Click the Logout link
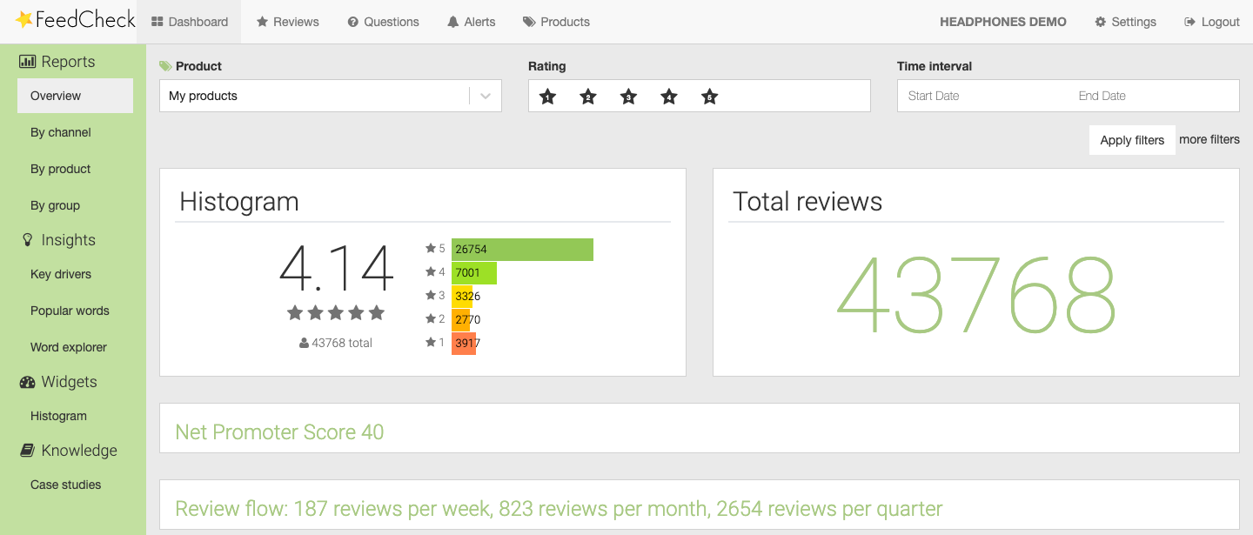Screen dimensions: 1253x535 coord(1211,22)
